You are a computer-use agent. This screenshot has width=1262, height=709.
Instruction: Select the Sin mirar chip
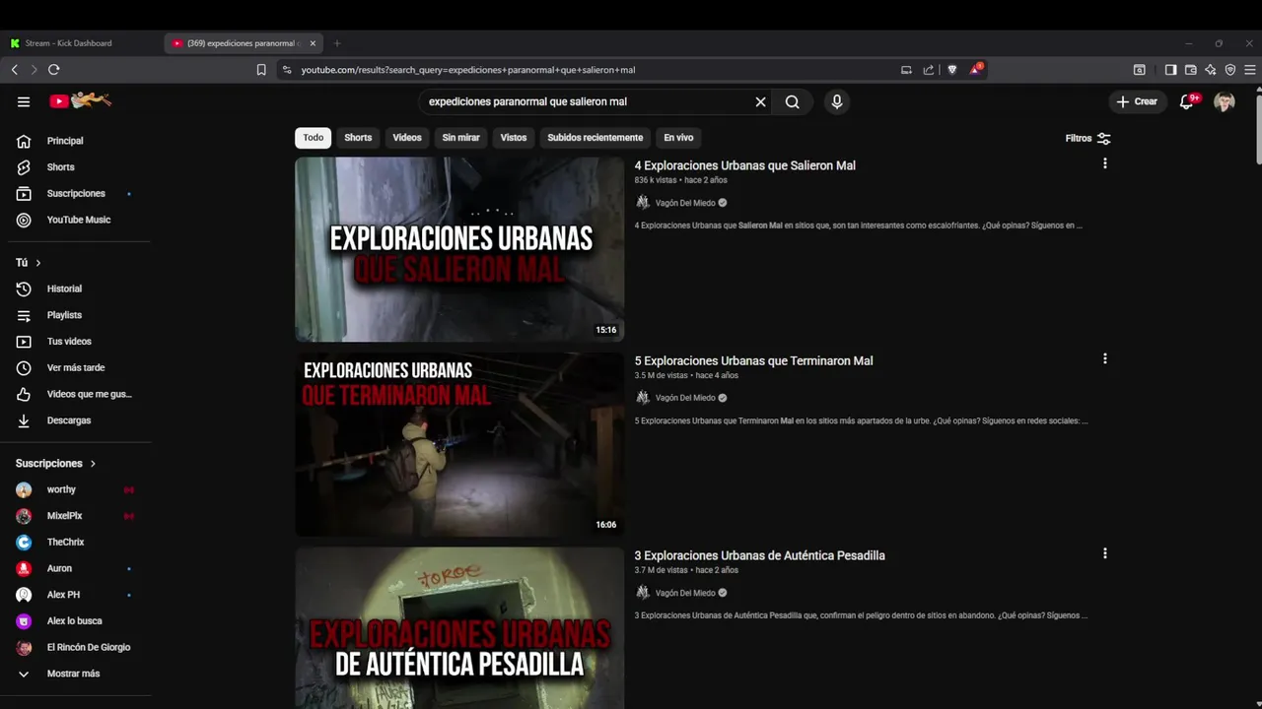click(x=461, y=138)
